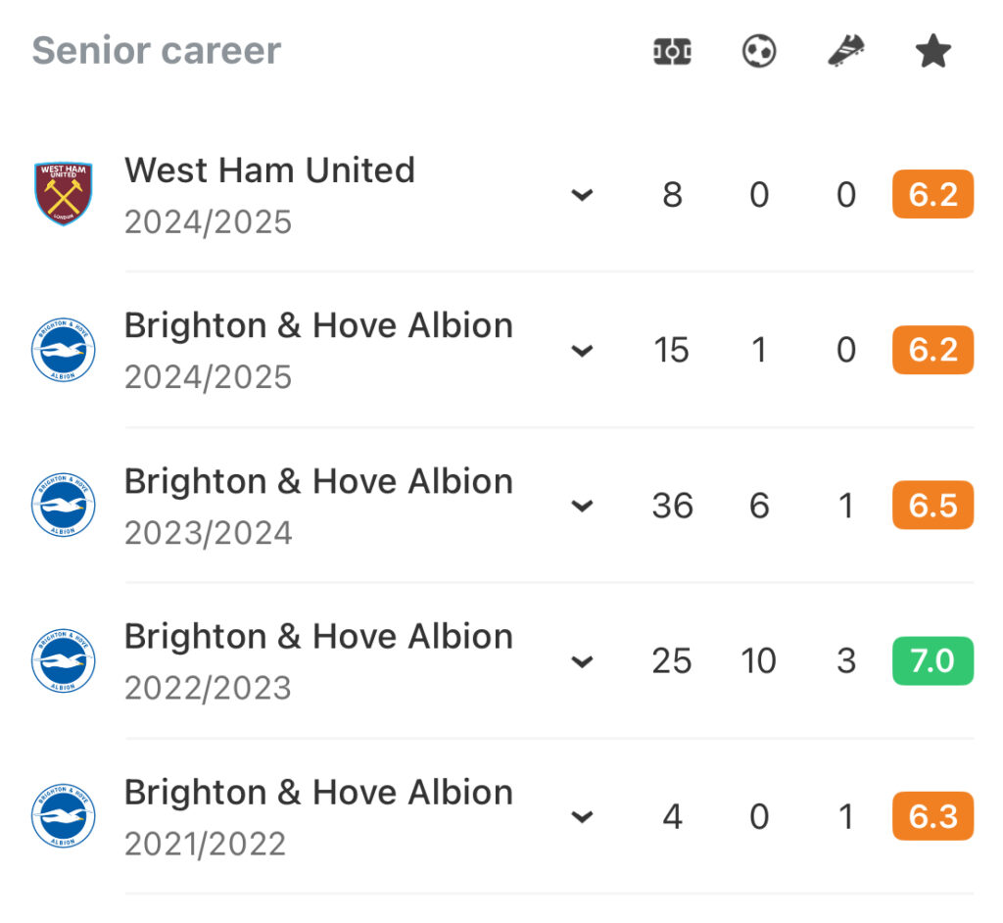This screenshot has height=923, width=1003.
Task: Click the goals football icon
Action: (x=759, y=51)
